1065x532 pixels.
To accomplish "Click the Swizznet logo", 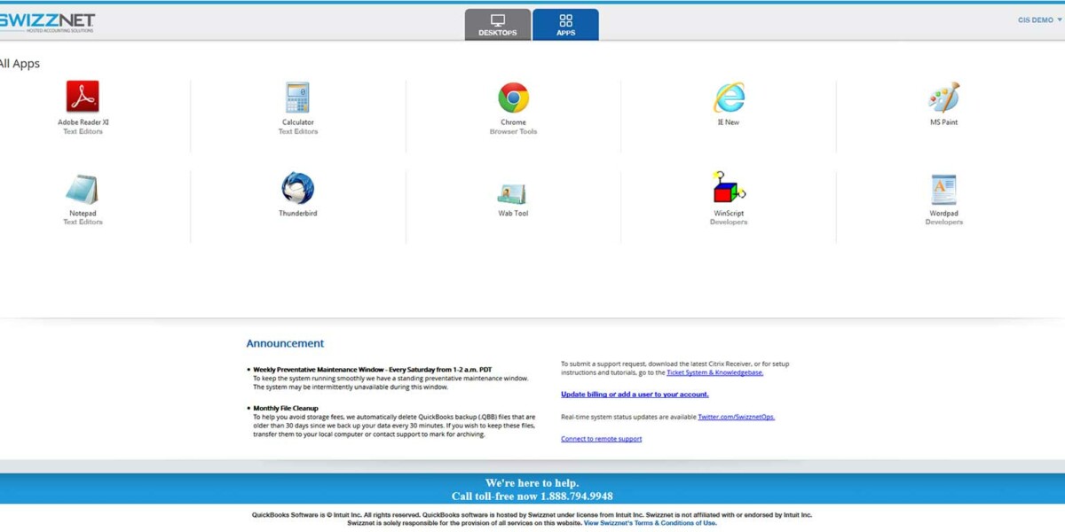I will (x=49, y=22).
